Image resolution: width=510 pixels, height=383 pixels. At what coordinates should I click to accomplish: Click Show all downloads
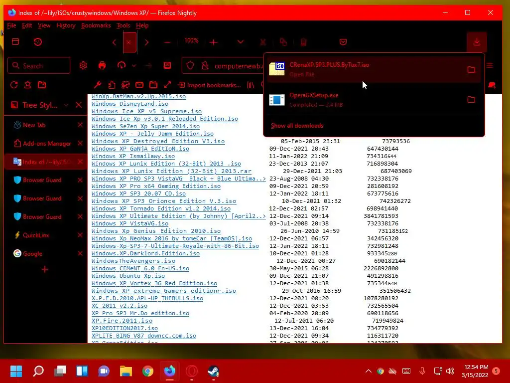point(297,126)
